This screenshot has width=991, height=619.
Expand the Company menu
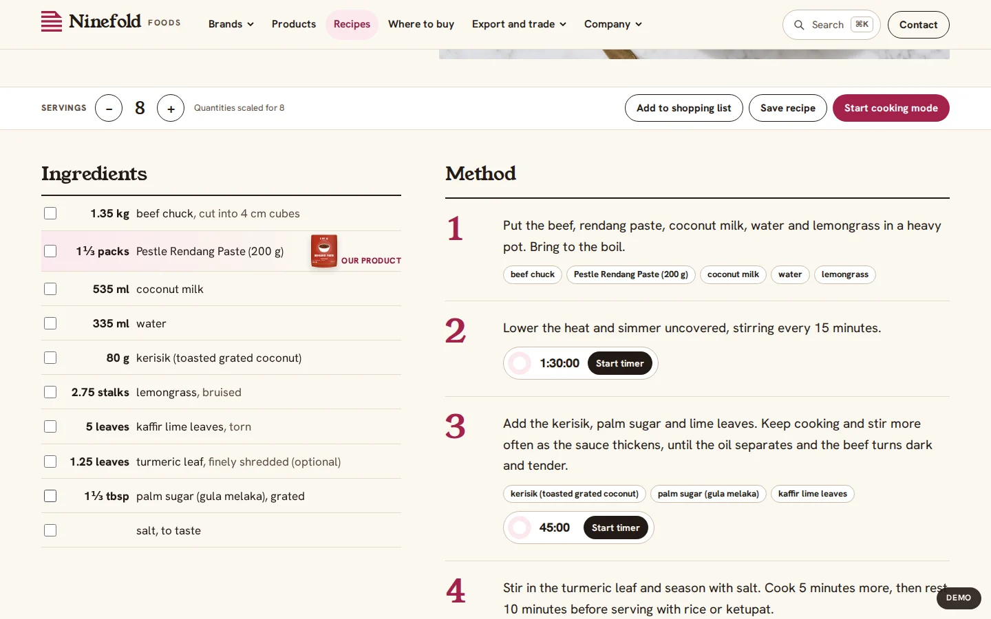point(612,24)
